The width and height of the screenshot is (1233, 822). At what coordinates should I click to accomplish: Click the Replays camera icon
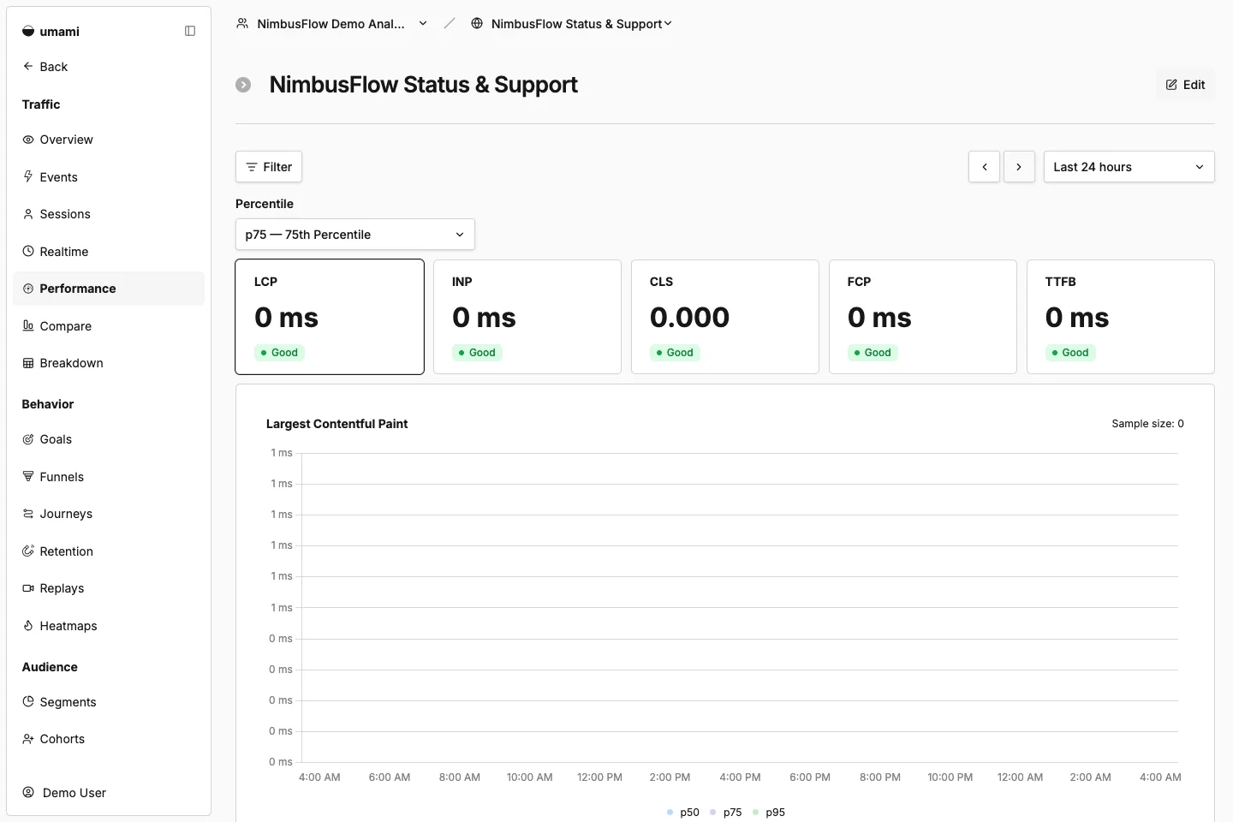28,588
